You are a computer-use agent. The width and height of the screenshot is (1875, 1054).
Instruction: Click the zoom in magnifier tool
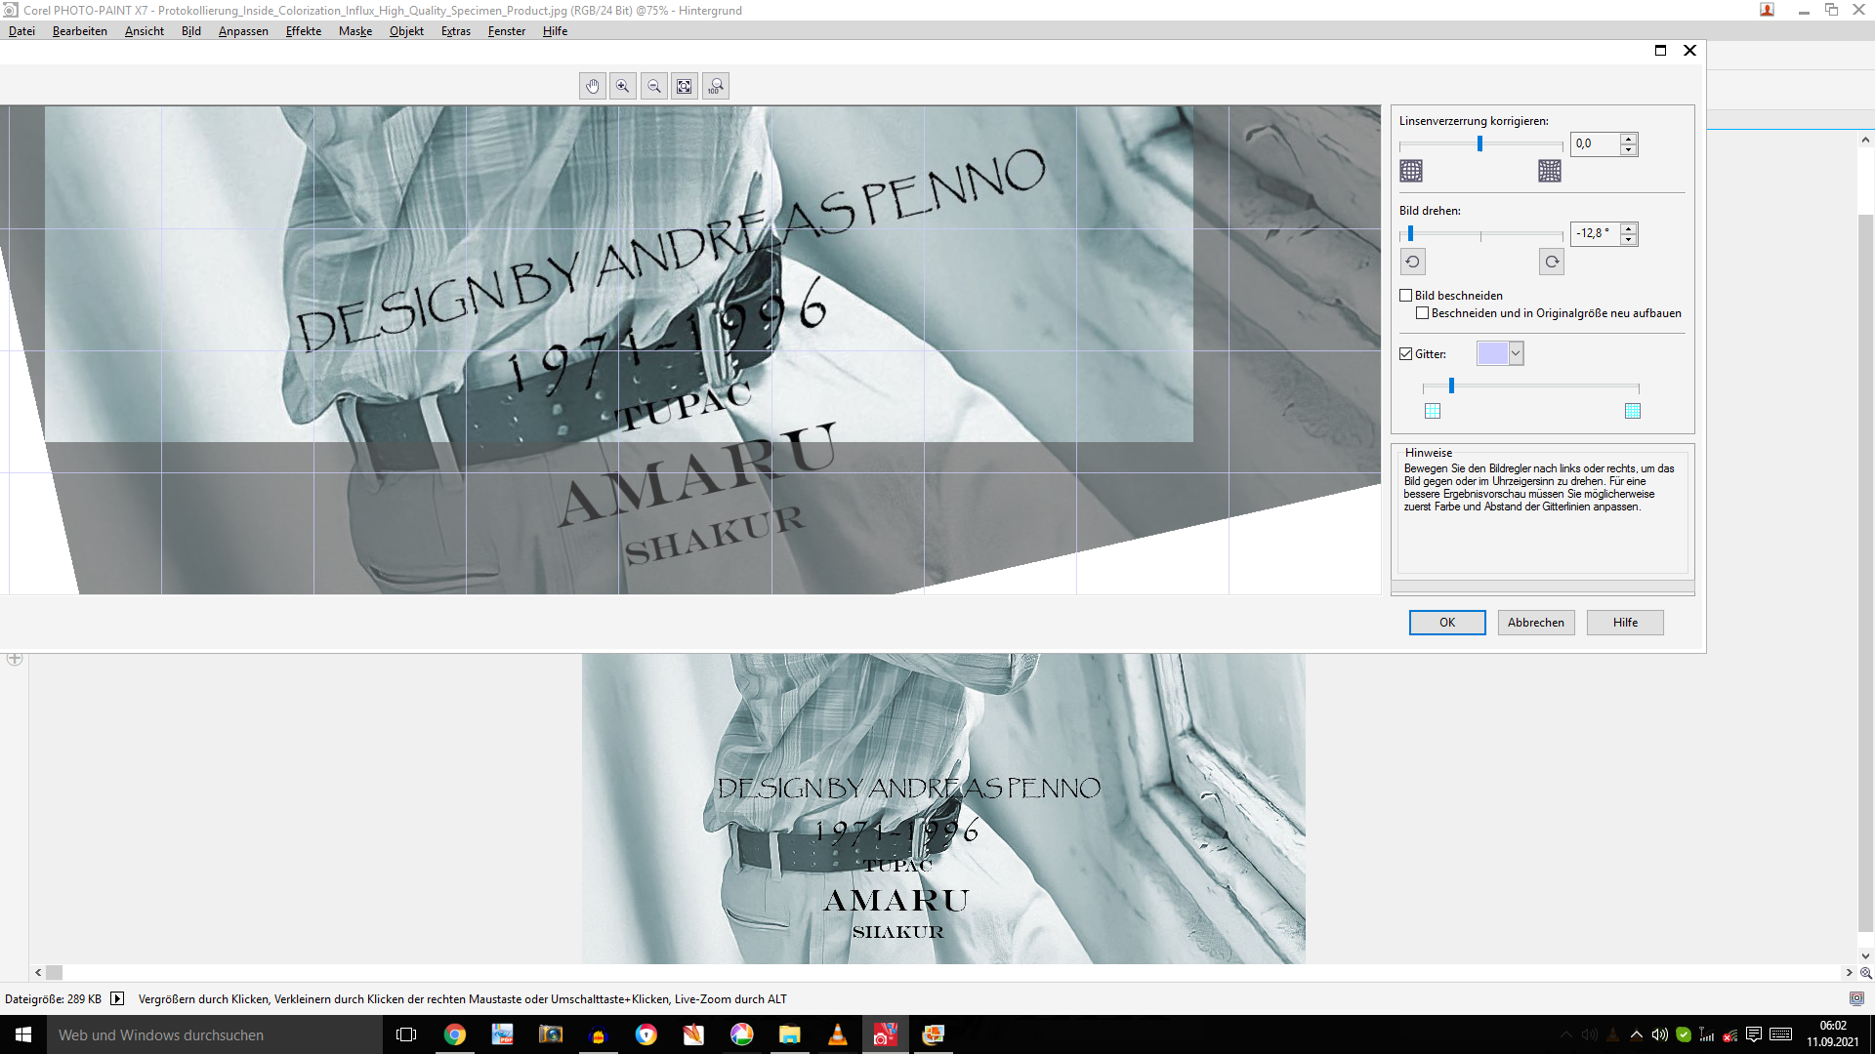point(623,86)
